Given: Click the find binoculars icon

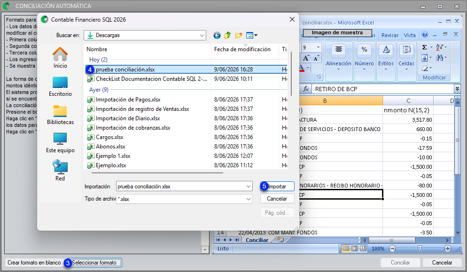Looking at the screenshot, I should pos(440,58).
